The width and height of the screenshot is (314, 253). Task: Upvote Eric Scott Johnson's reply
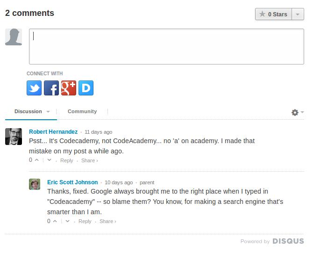coord(55,221)
